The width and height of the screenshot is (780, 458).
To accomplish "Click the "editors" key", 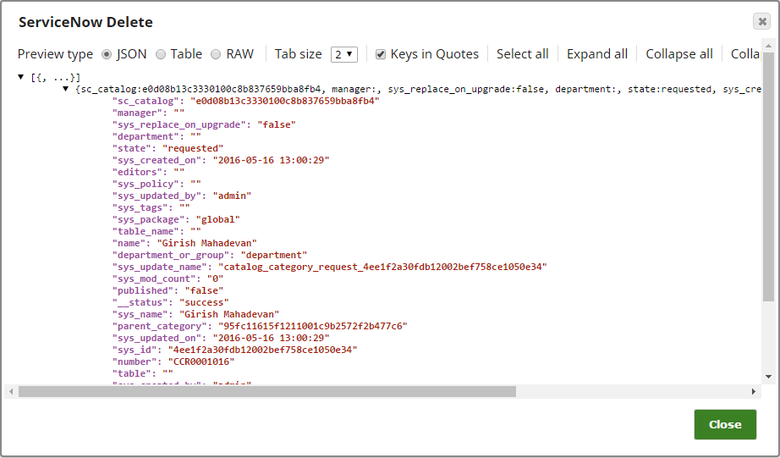I will pyautogui.click(x=137, y=172).
